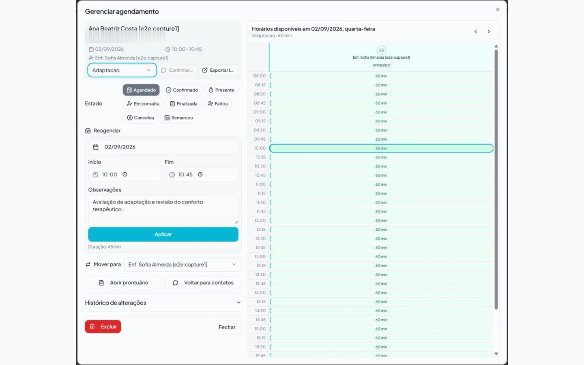The height and width of the screenshot is (365, 584).
Task: Set status to Confirmado
Action: coord(182,90)
